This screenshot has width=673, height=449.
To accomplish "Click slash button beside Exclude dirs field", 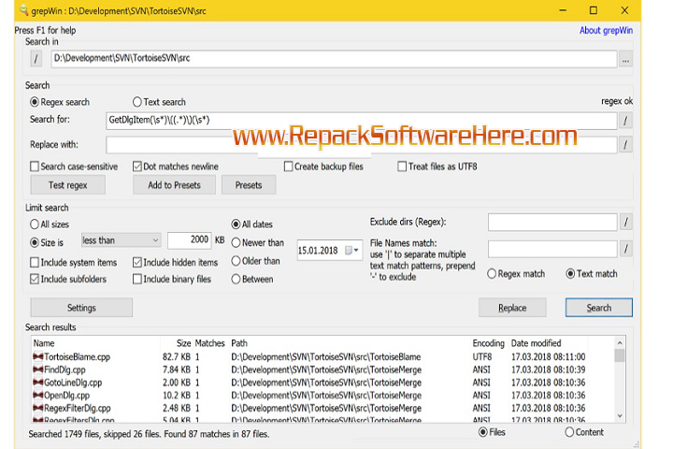I will (625, 222).
